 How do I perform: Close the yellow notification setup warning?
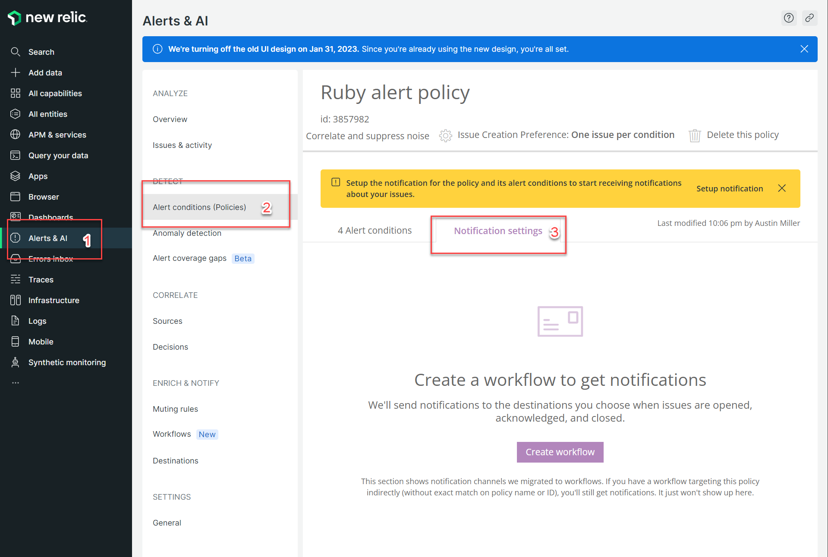point(781,188)
